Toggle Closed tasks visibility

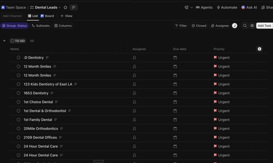199,26
